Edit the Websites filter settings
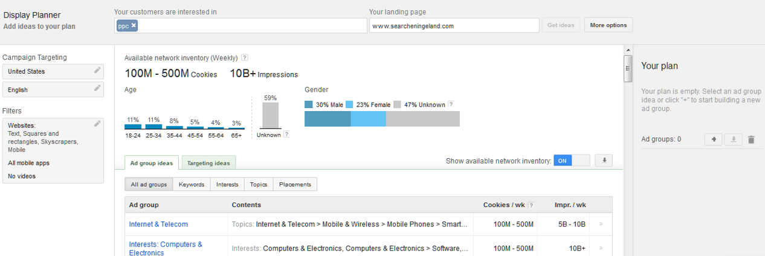Image resolution: width=765 pixels, height=256 pixels. coord(97,124)
